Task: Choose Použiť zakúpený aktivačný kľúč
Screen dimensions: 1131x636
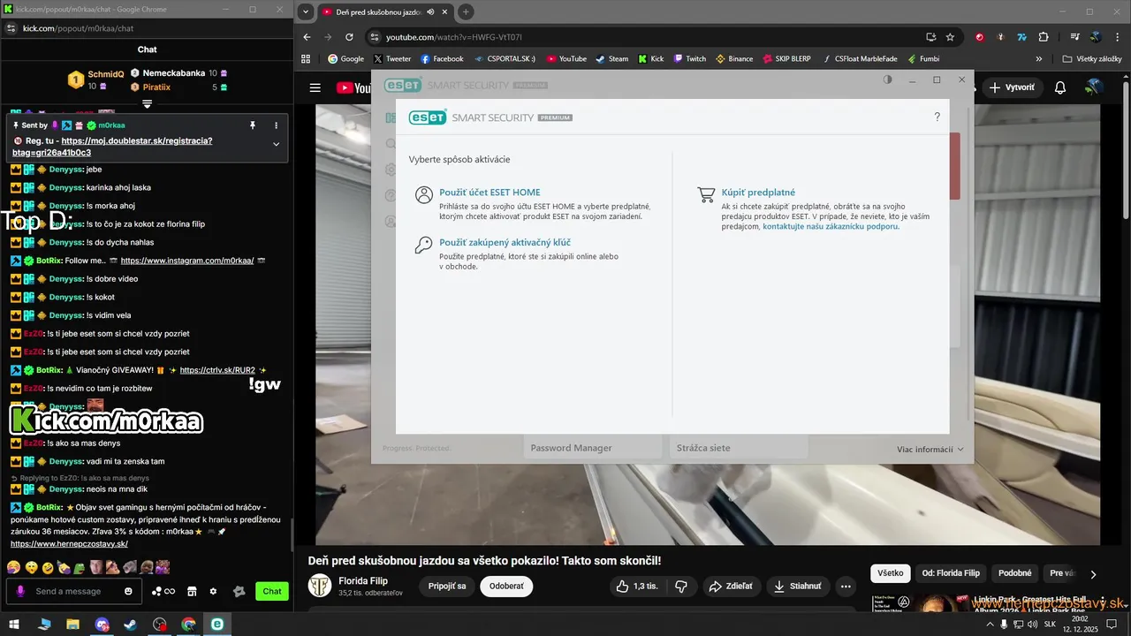Action: click(505, 242)
